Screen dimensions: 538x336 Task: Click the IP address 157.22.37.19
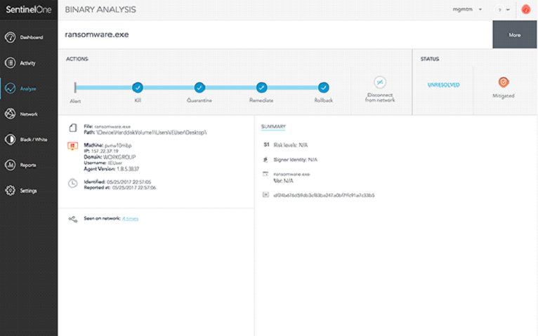coord(105,151)
